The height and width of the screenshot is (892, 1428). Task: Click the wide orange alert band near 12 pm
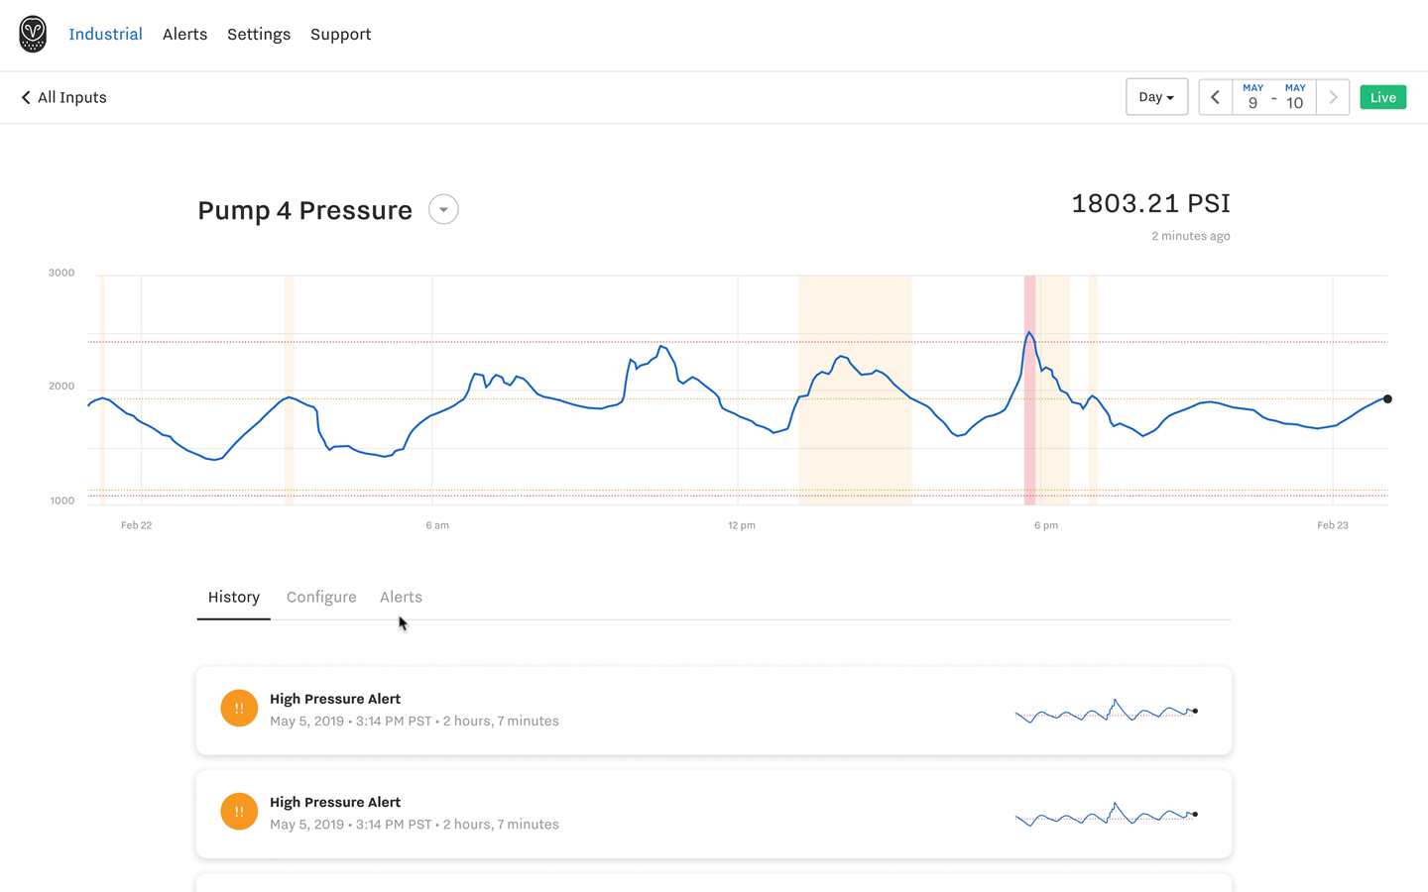[x=855, y=390]
